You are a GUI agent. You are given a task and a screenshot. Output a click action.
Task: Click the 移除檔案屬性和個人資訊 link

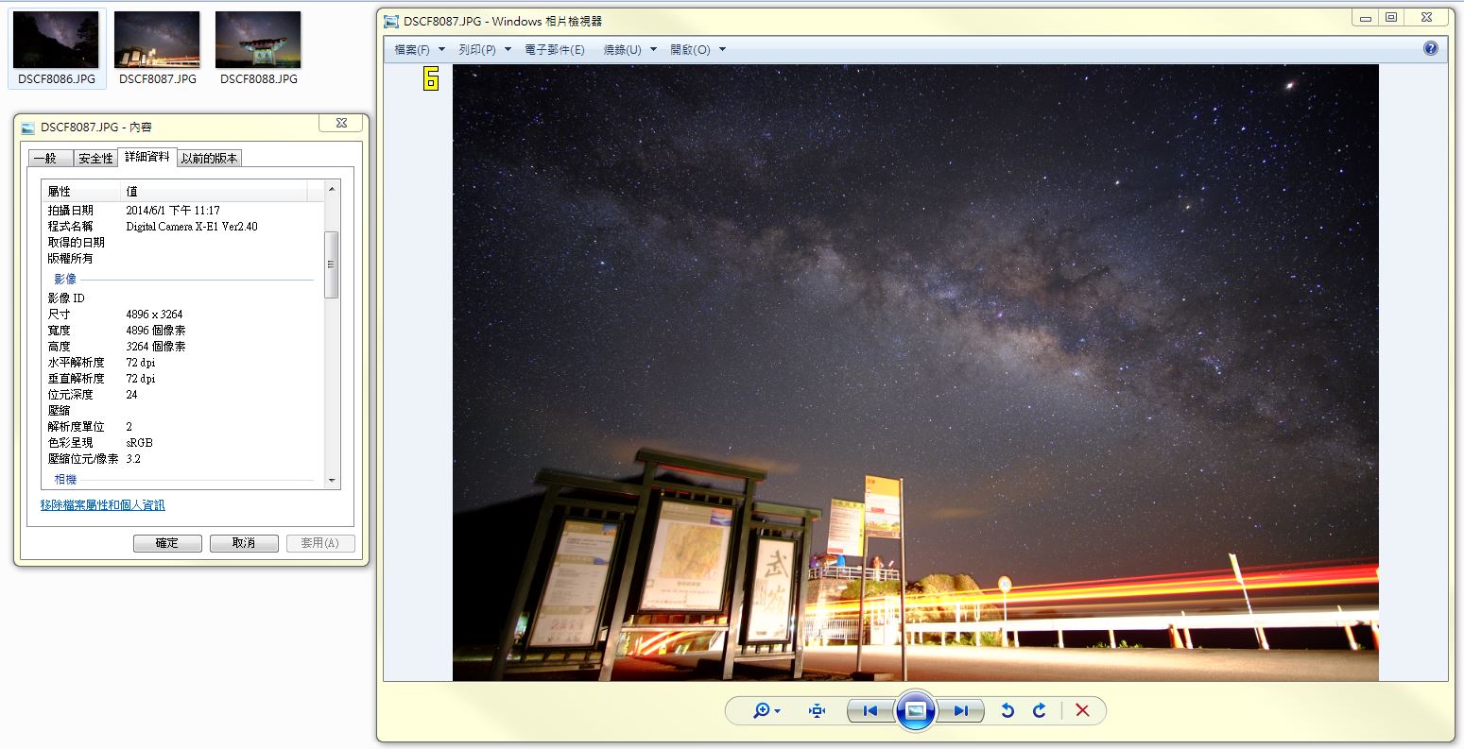(102, 505)
